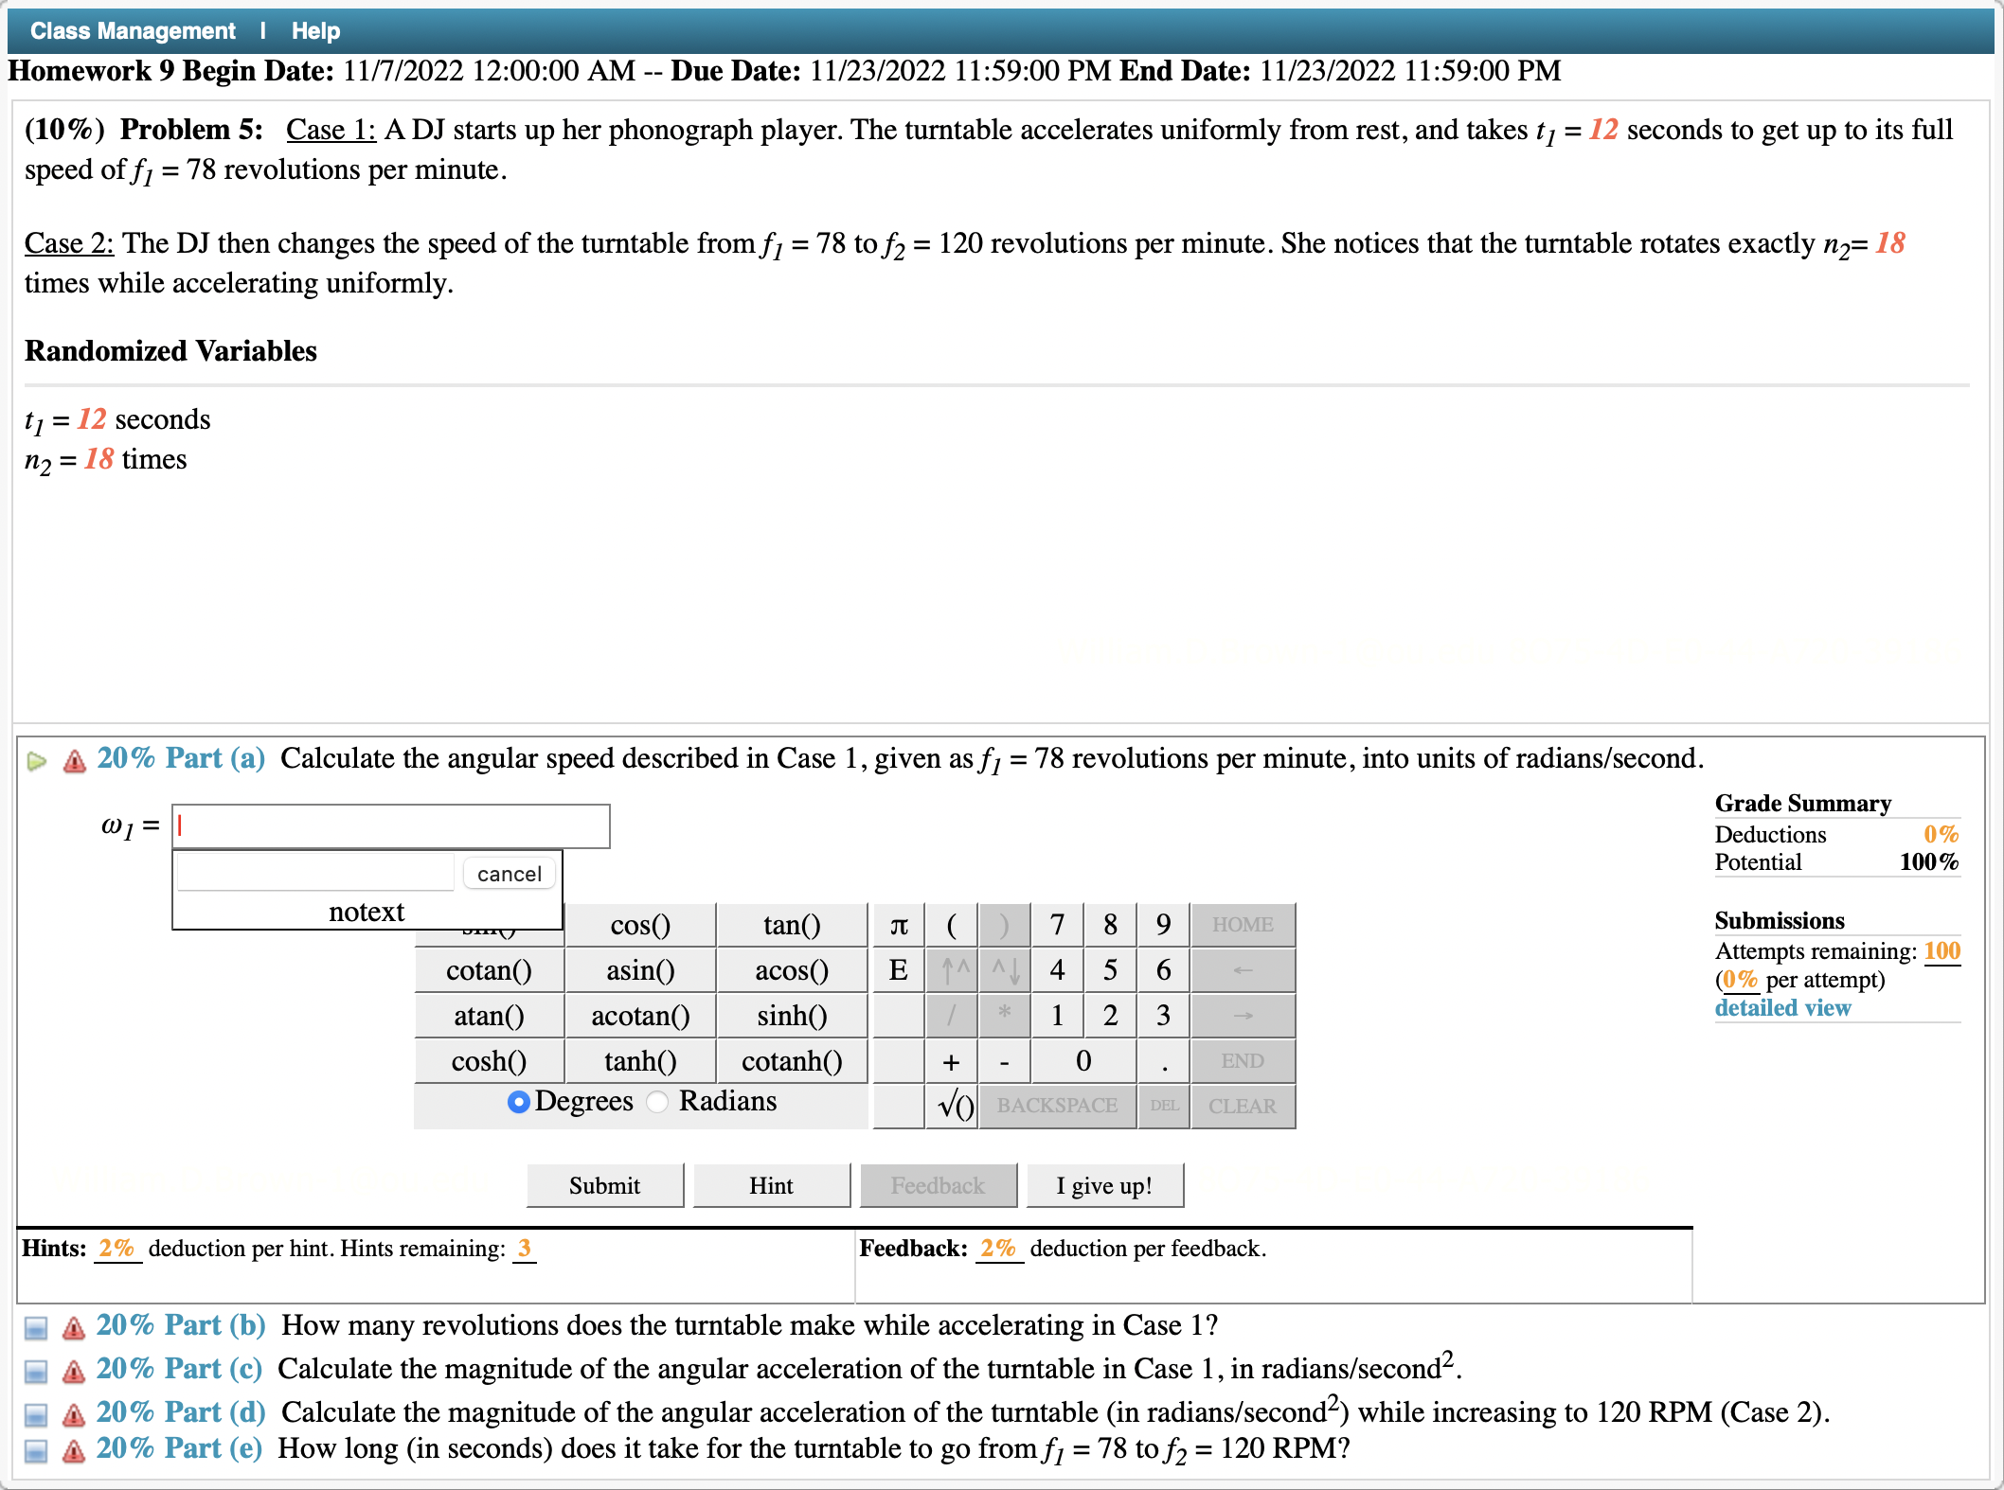Screen dimensions: 2004x1490
Task: Open the detailed view link
Action: 1781,1007
